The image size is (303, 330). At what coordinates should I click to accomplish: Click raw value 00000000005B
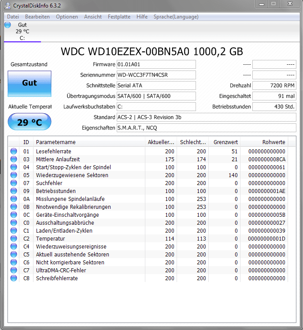pos(267,215)
